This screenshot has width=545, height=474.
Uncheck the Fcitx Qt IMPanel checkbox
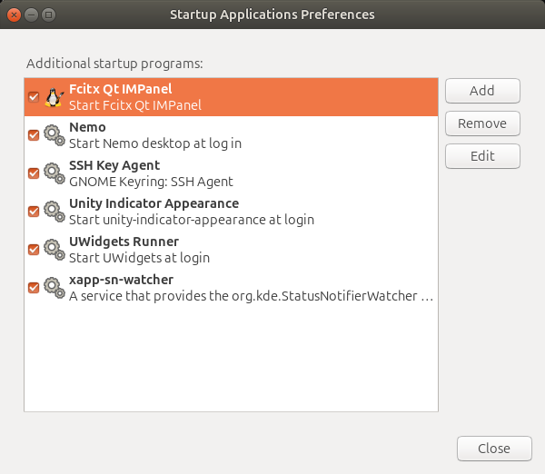coord(34,97)
